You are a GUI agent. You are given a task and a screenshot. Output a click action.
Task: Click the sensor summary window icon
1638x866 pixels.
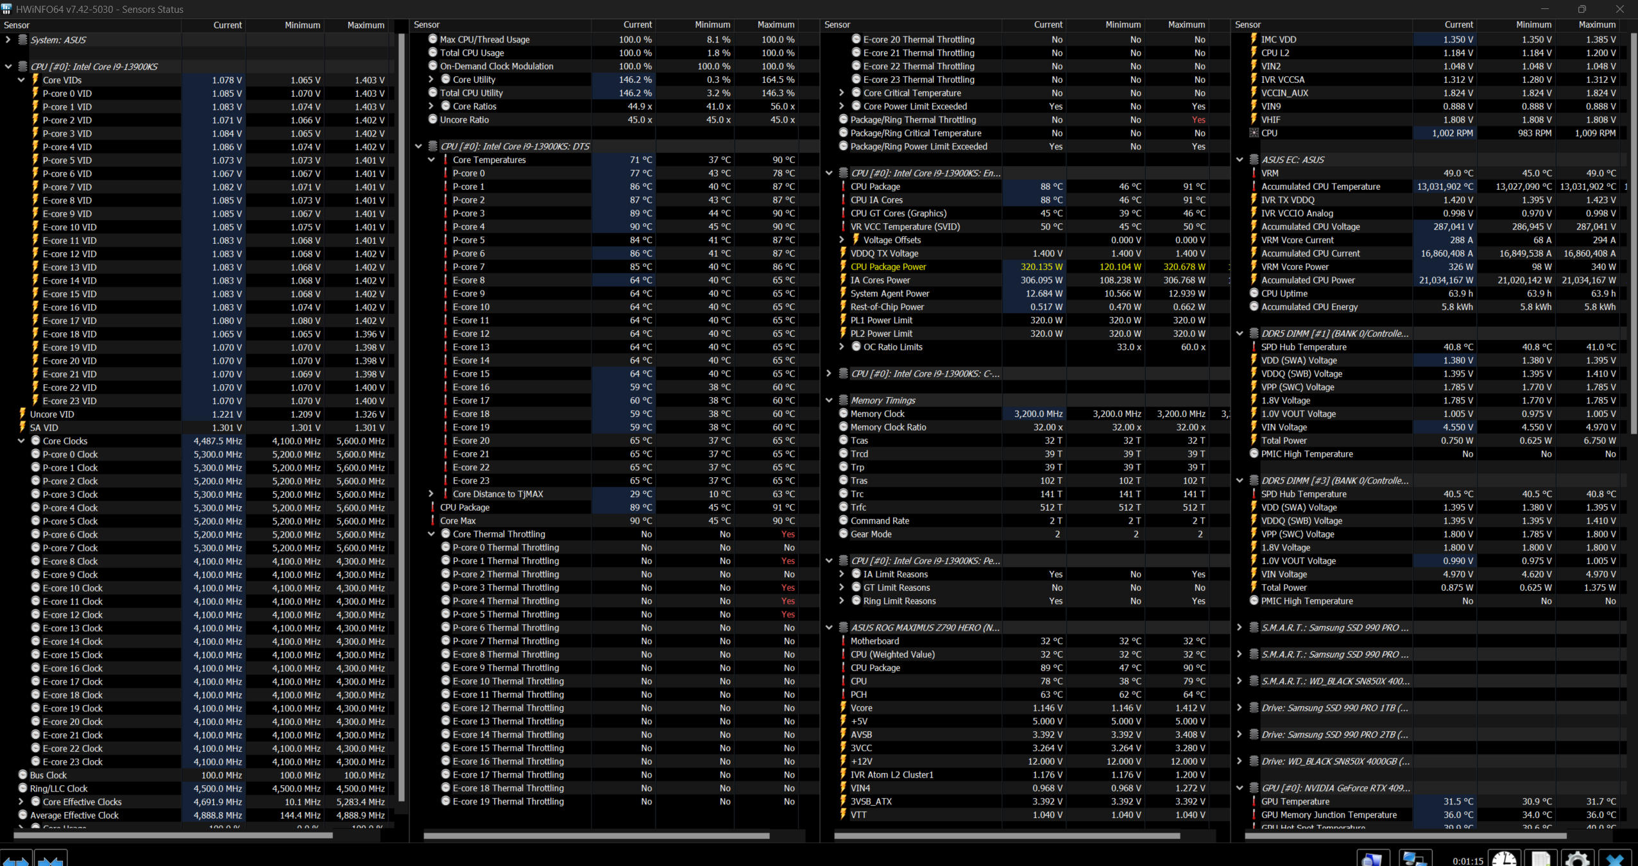1373,858
